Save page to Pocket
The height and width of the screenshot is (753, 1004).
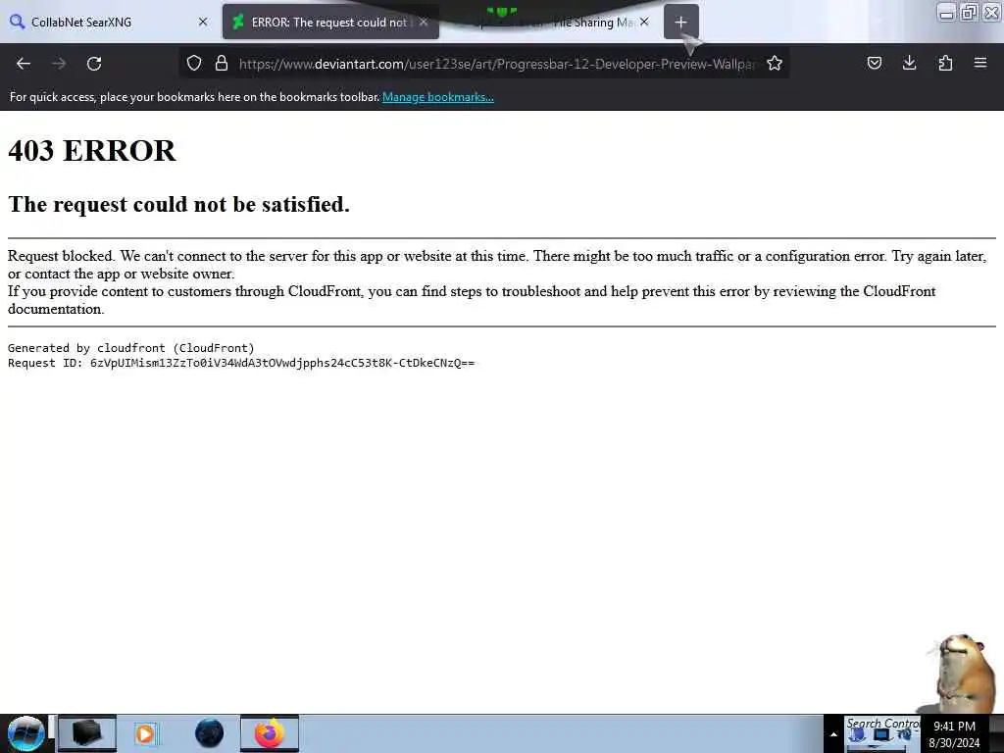tap(875, 63)
